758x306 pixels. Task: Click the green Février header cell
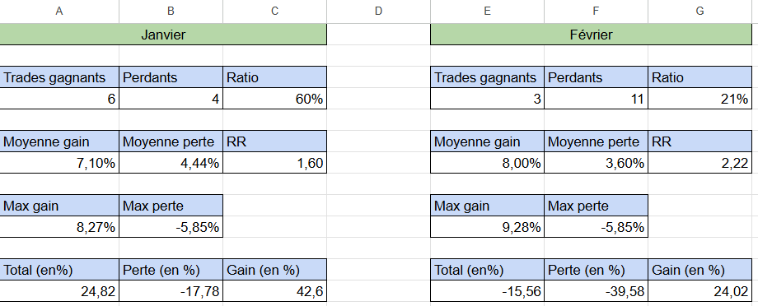coord(592,35)
